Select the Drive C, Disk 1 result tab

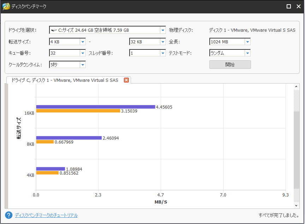click(65, 80)
